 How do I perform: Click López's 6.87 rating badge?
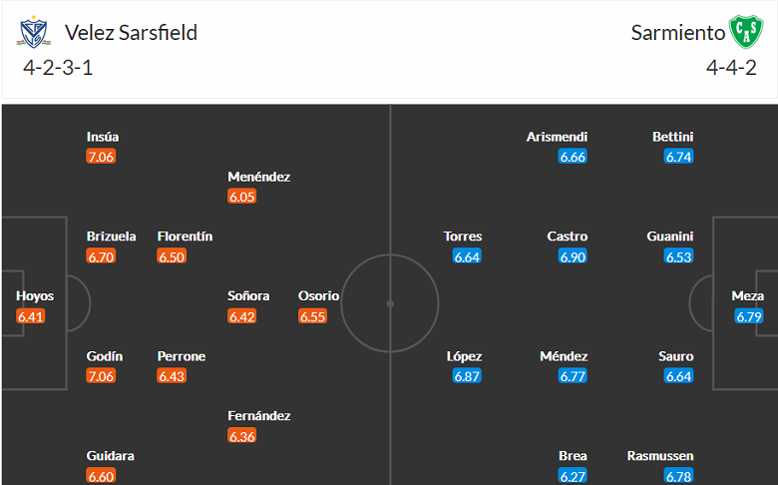pos(467,376)
